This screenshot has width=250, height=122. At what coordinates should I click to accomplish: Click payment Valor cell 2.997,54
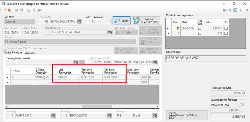point(214,29)
